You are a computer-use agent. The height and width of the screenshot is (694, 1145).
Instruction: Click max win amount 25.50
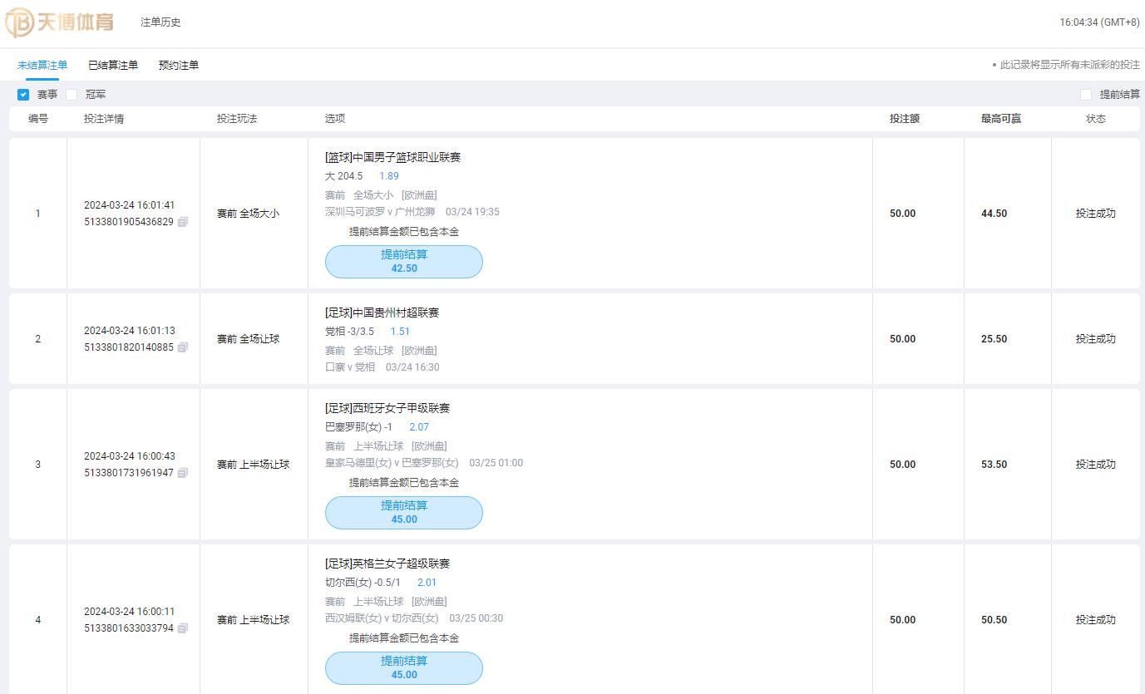click(994, 339)
